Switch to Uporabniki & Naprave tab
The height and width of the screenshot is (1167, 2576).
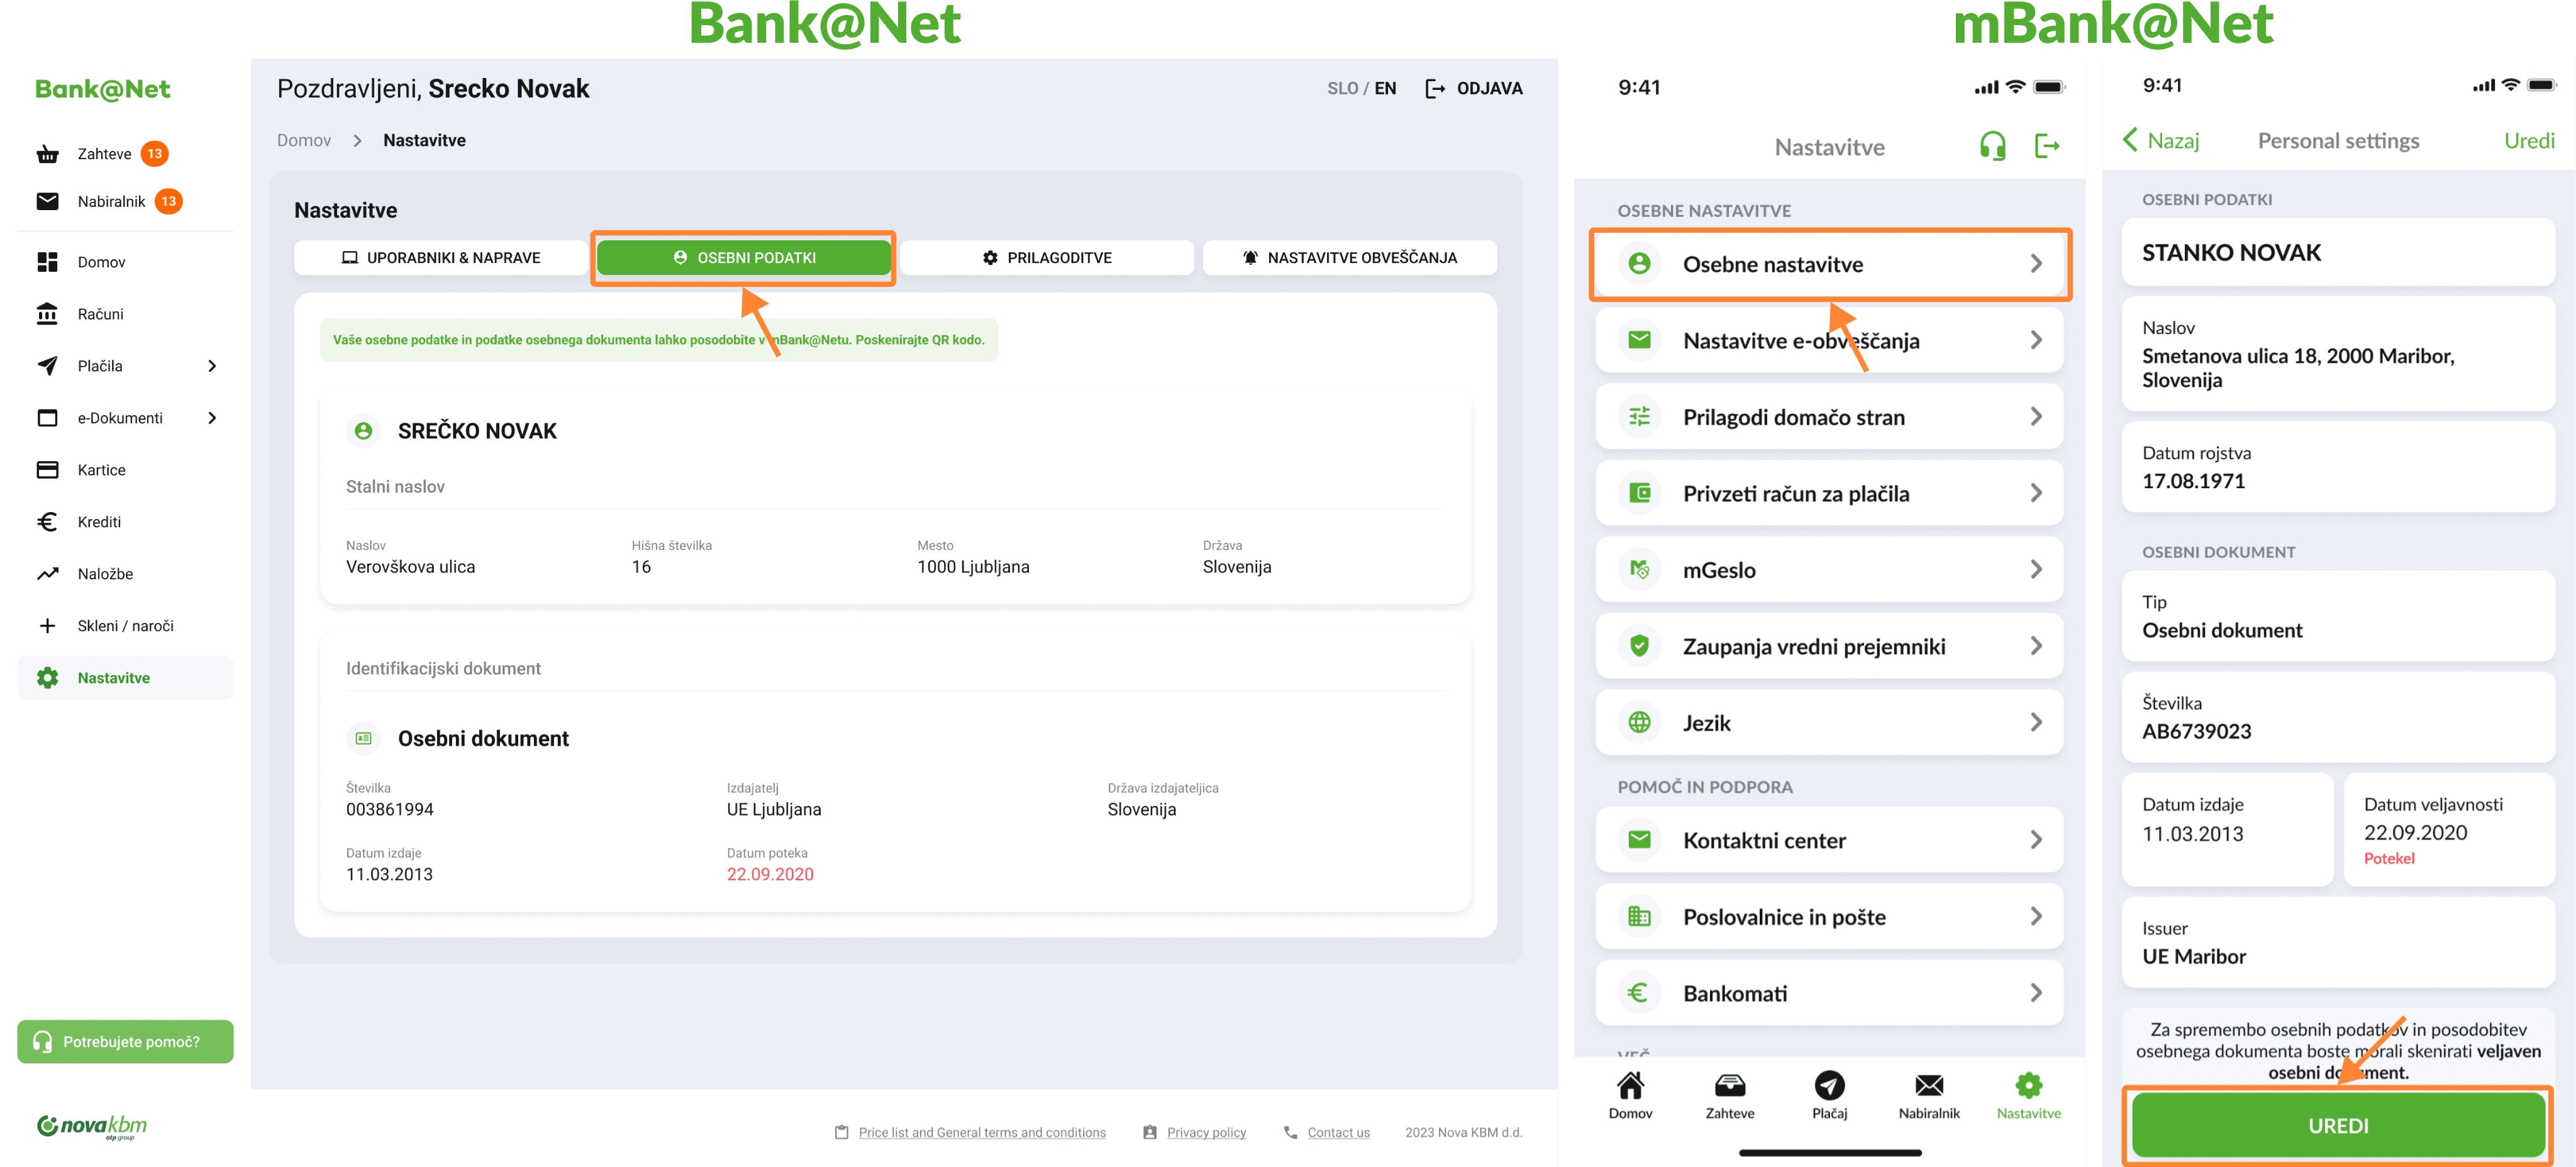click(x=441, y=258)
